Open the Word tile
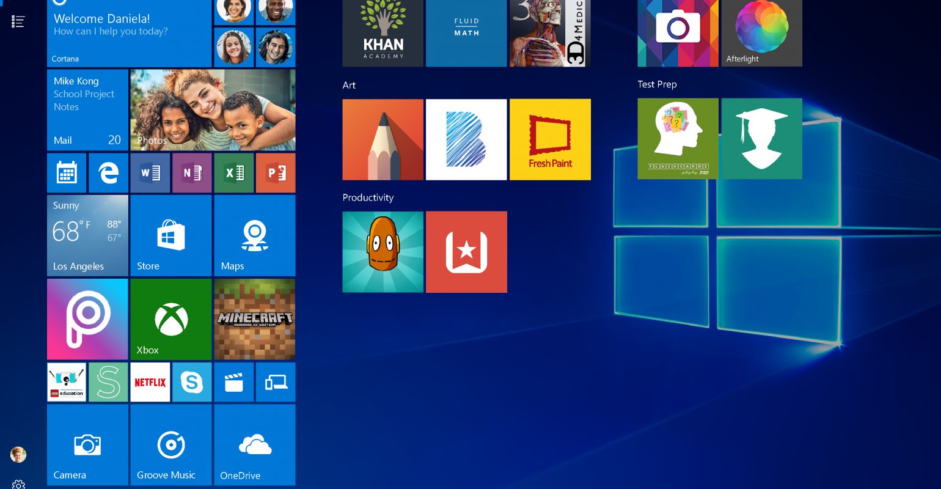Image resolution: width=941 pixels, height=489 pixels. 150,173
